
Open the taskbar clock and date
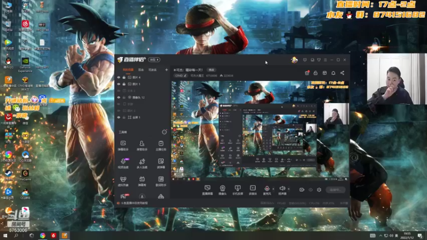[407, 236]
